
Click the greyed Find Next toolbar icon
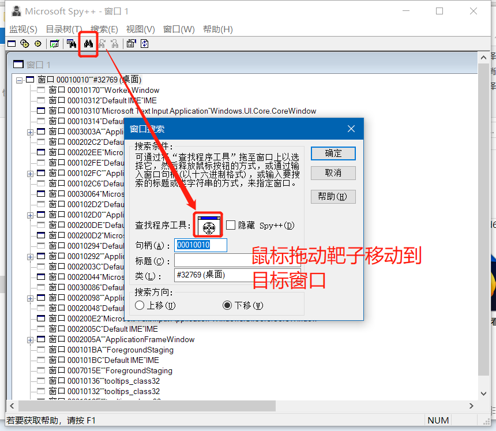pyautogui.click(x=102, y=44)
